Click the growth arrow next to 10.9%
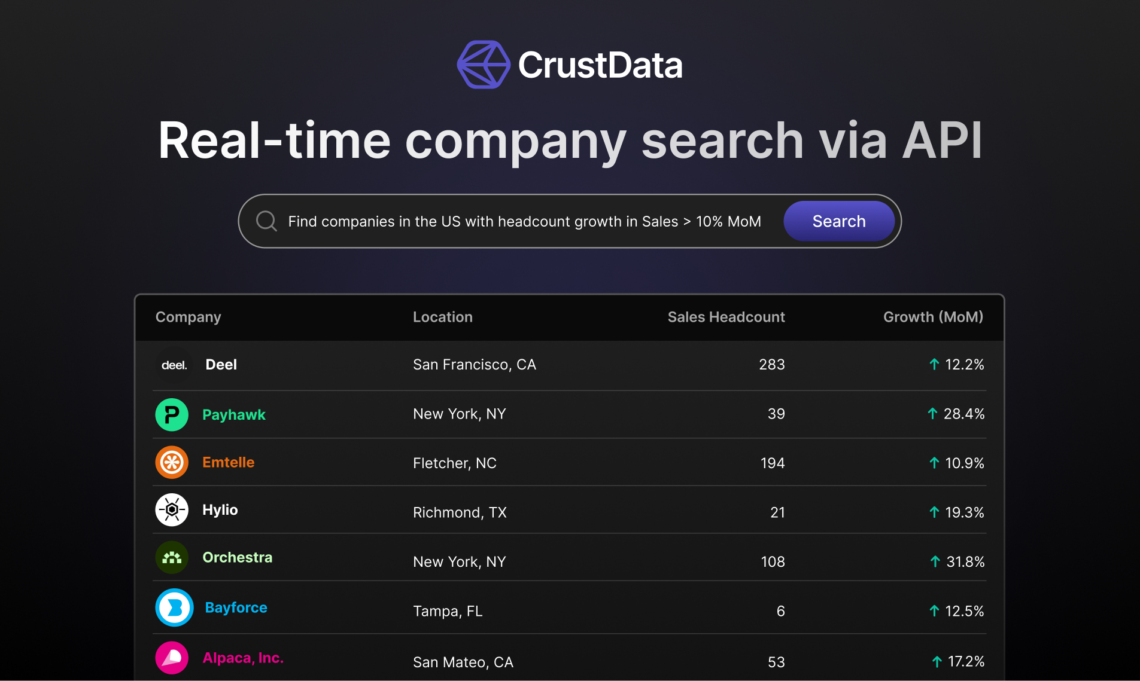This screenshot has height=681, width=1140. pos(934,463)
